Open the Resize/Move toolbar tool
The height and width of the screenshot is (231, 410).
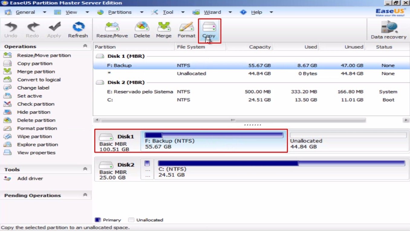click(x=112, y=30)
